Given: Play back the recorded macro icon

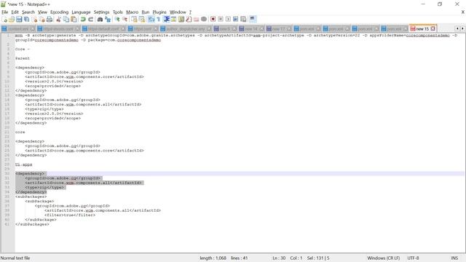Looking at the screenshot, I should pos(228,20).
